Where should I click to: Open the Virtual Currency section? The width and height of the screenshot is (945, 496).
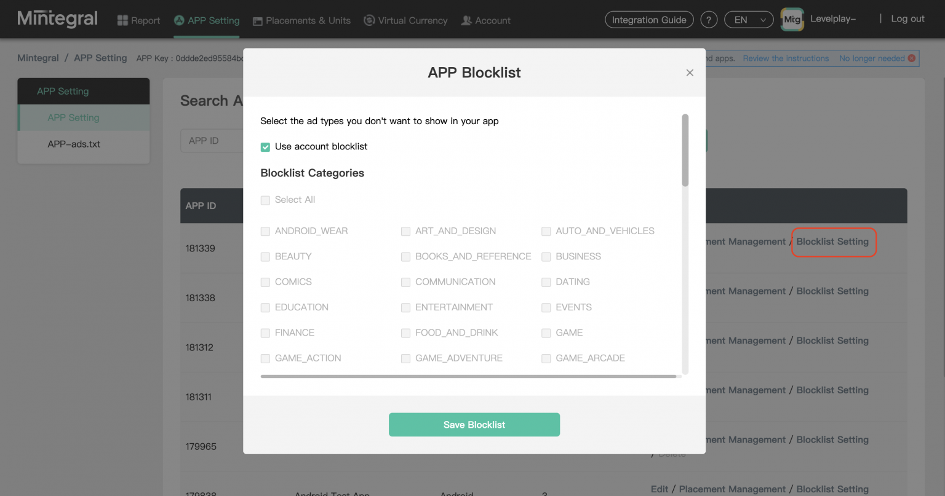click(369, 20)
